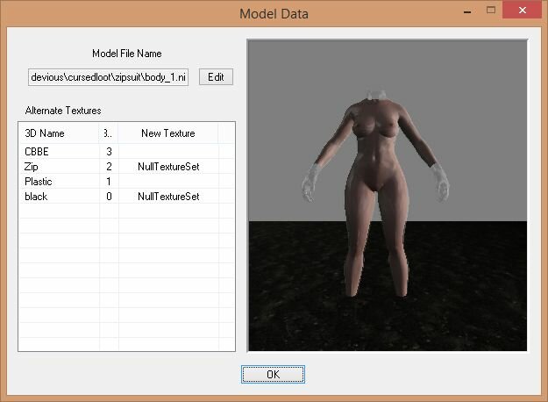
Task: Click index value 0 in black row
Action: [109, 197]
